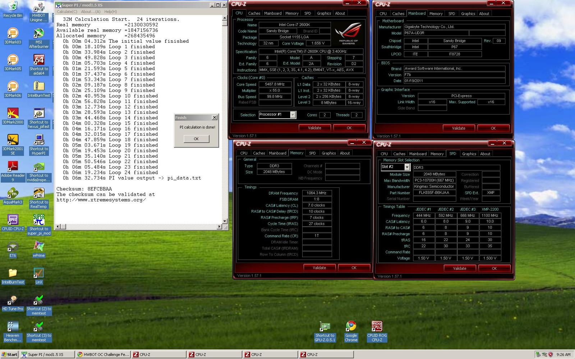575x359 pixels.
Task: Open Calculate(C) menu in Super PI
Action: [67, 11]
